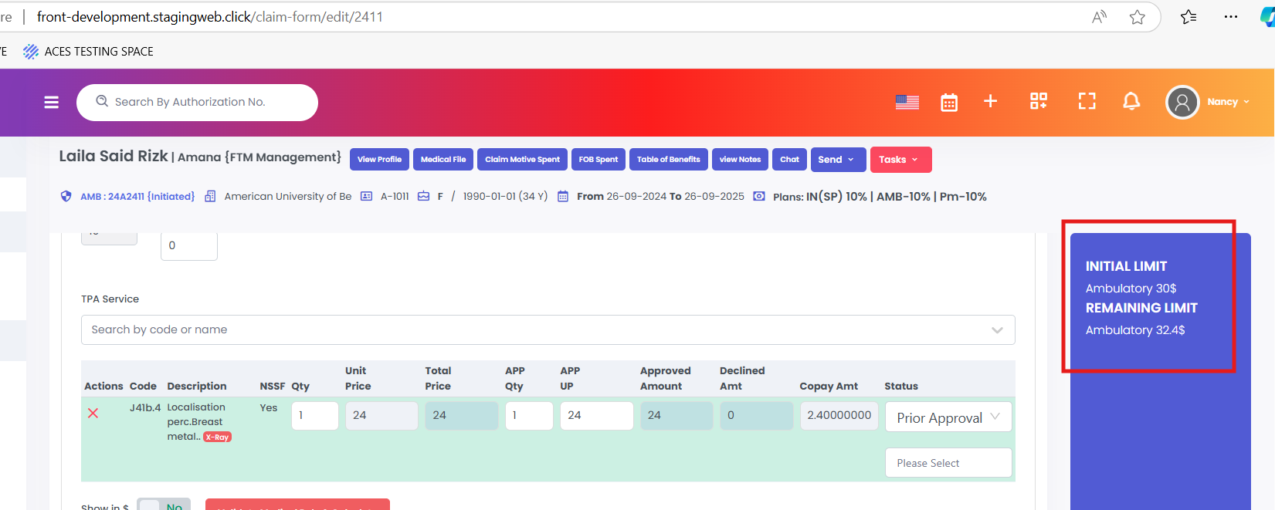Toggle fullscreen mode icon
1275x510 pixels.
coord(1087,101)
